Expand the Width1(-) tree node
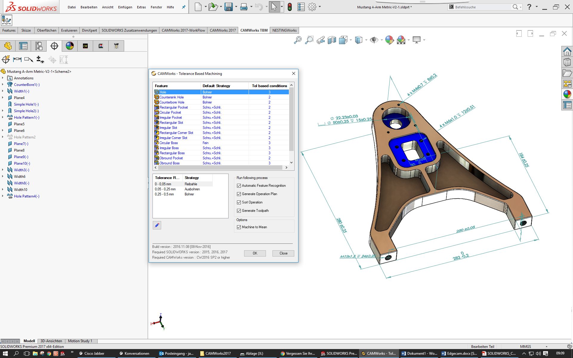 tap(3, 91)
